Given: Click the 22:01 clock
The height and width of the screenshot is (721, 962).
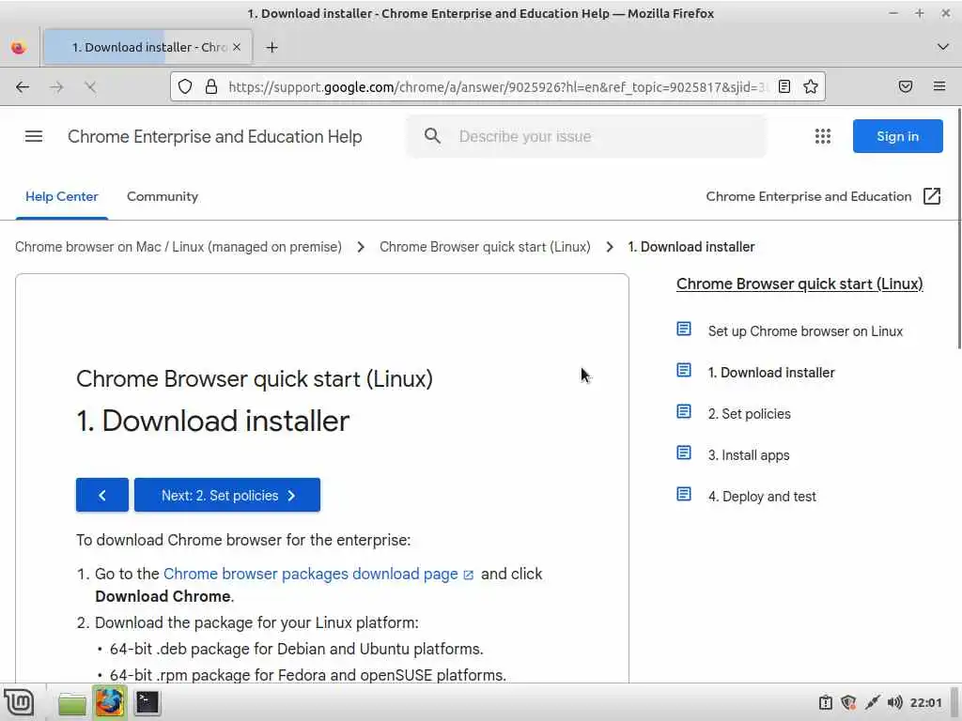Looking at the screenshot, I should click(925, 702).
